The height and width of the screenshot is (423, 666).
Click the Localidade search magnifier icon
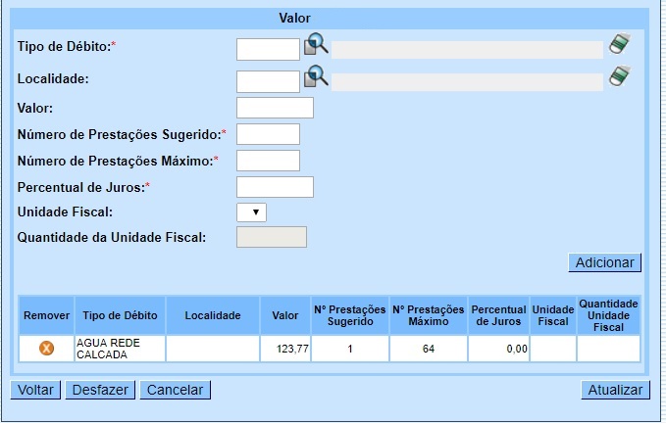coord(316,77)
